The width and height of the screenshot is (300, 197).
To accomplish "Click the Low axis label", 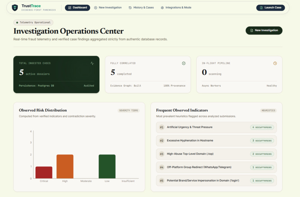I will [x=107, y=181].
